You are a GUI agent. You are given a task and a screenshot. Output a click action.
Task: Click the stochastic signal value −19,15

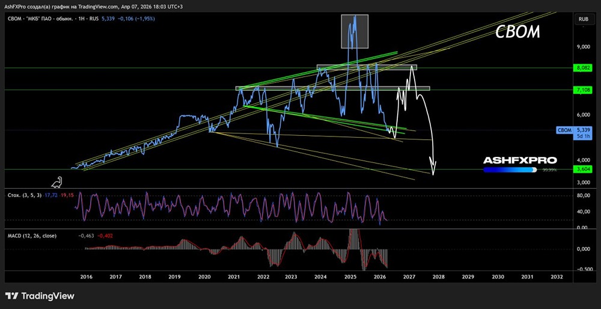click(67, 195)
